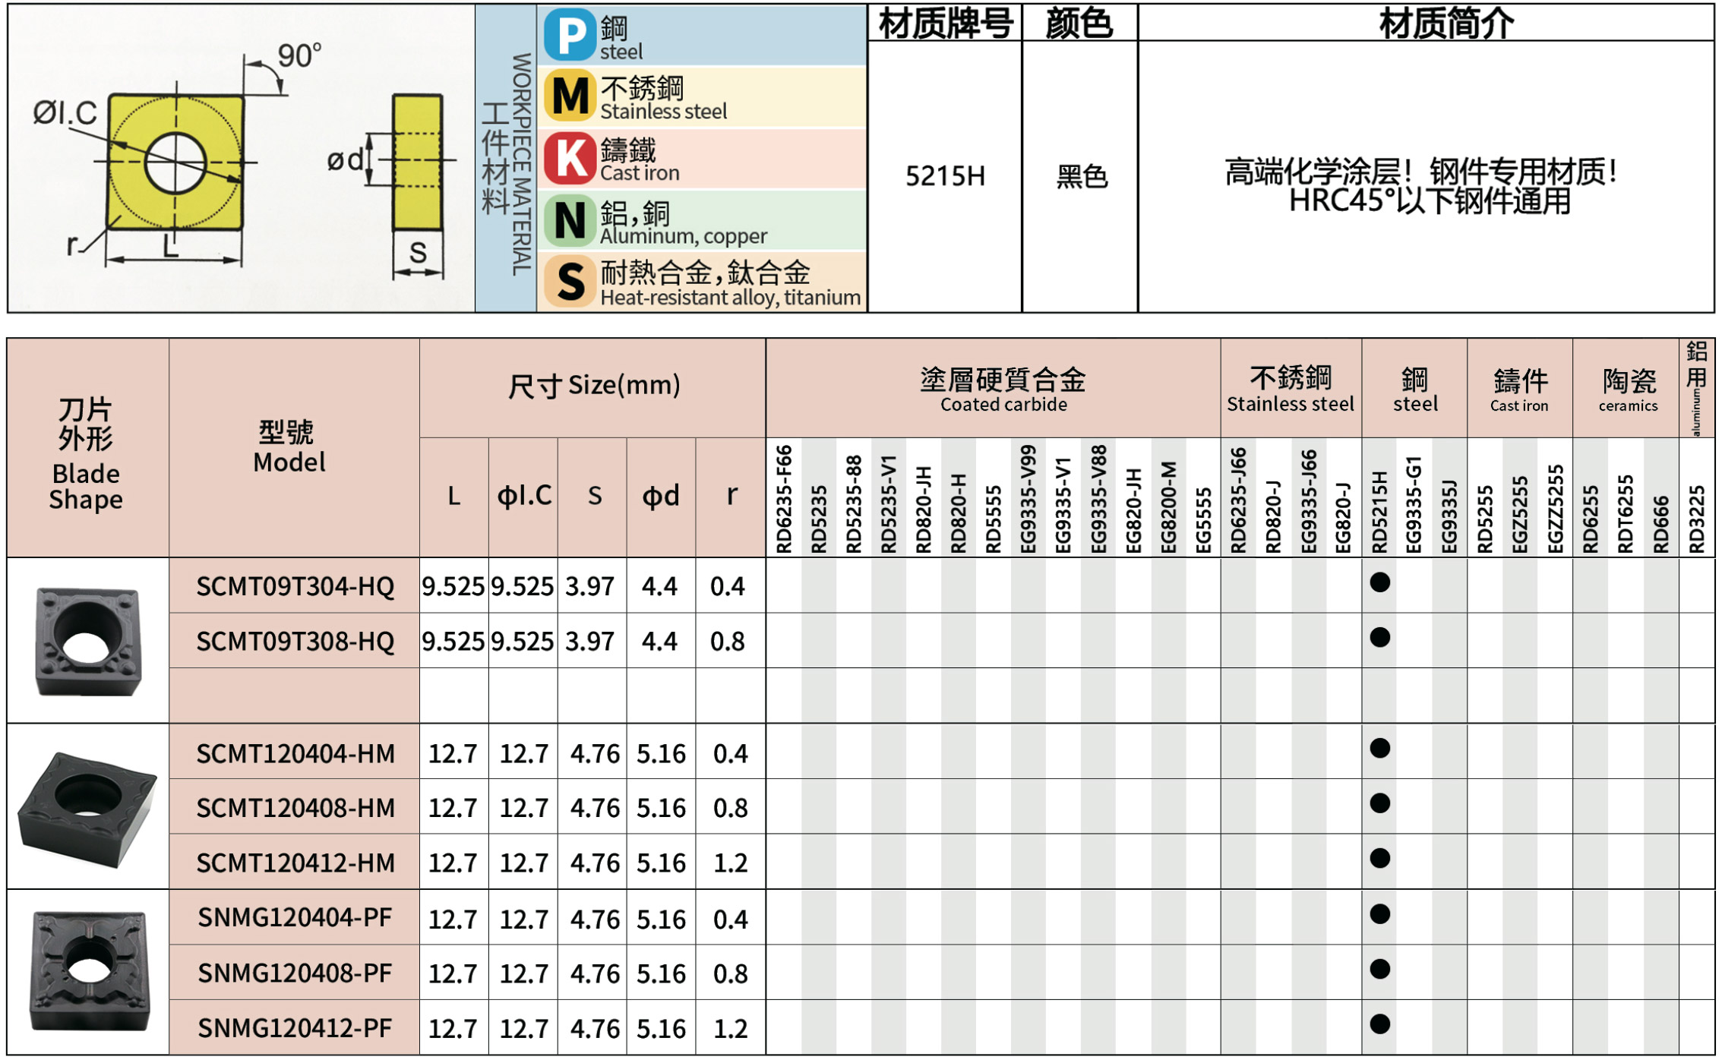
Task: Click the black dot for SCMT120408-HM
Action: (x=1379, y=803)
